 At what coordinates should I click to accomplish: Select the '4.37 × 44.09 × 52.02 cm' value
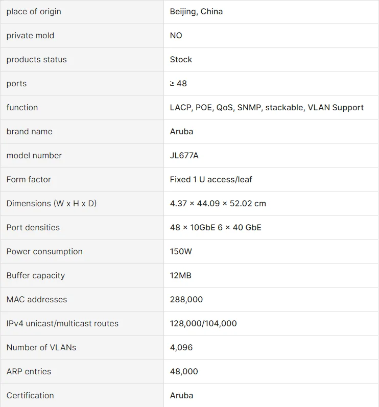(x=218, y=203)
